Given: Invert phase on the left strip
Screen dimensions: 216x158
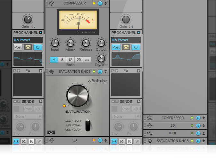Looking at the screenshot, I should click(x=24, y=141).
